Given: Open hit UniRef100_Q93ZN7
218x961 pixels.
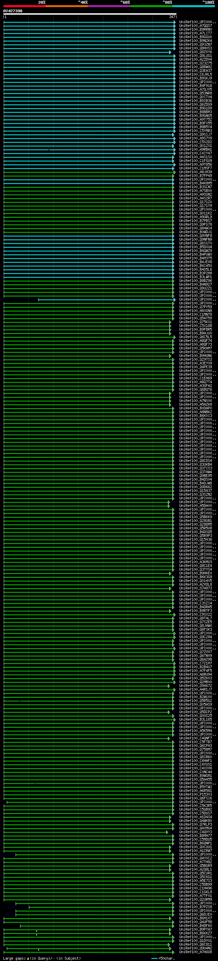Looking at the screenshot, I should (196, 44).
